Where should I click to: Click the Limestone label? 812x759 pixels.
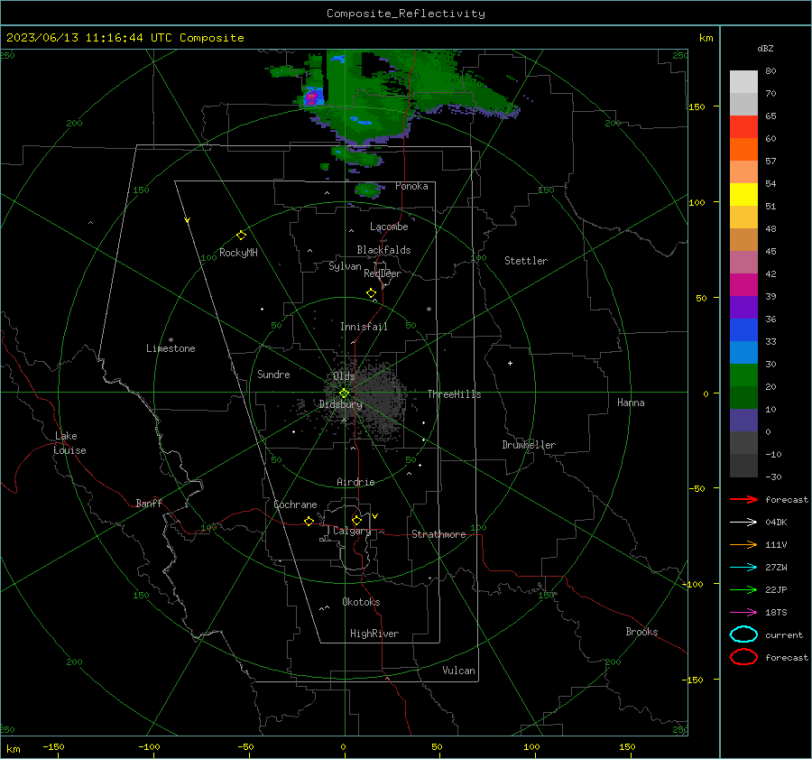pos(171,348)
